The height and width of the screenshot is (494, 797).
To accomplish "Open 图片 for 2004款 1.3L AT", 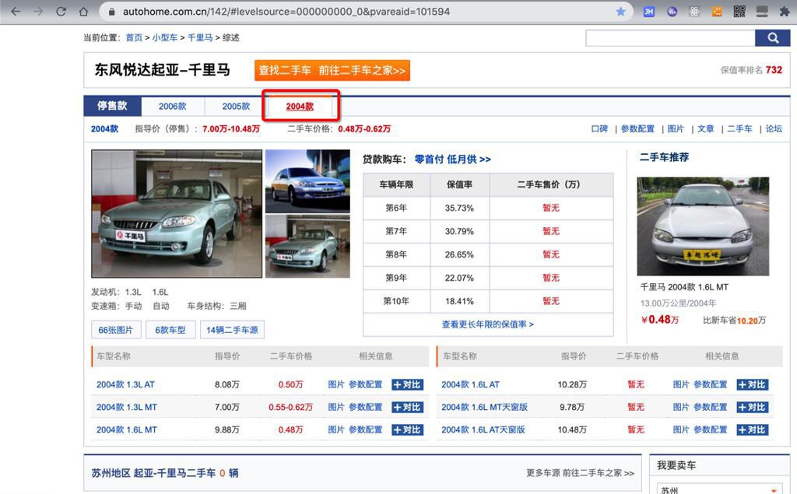I will (336, 385).
